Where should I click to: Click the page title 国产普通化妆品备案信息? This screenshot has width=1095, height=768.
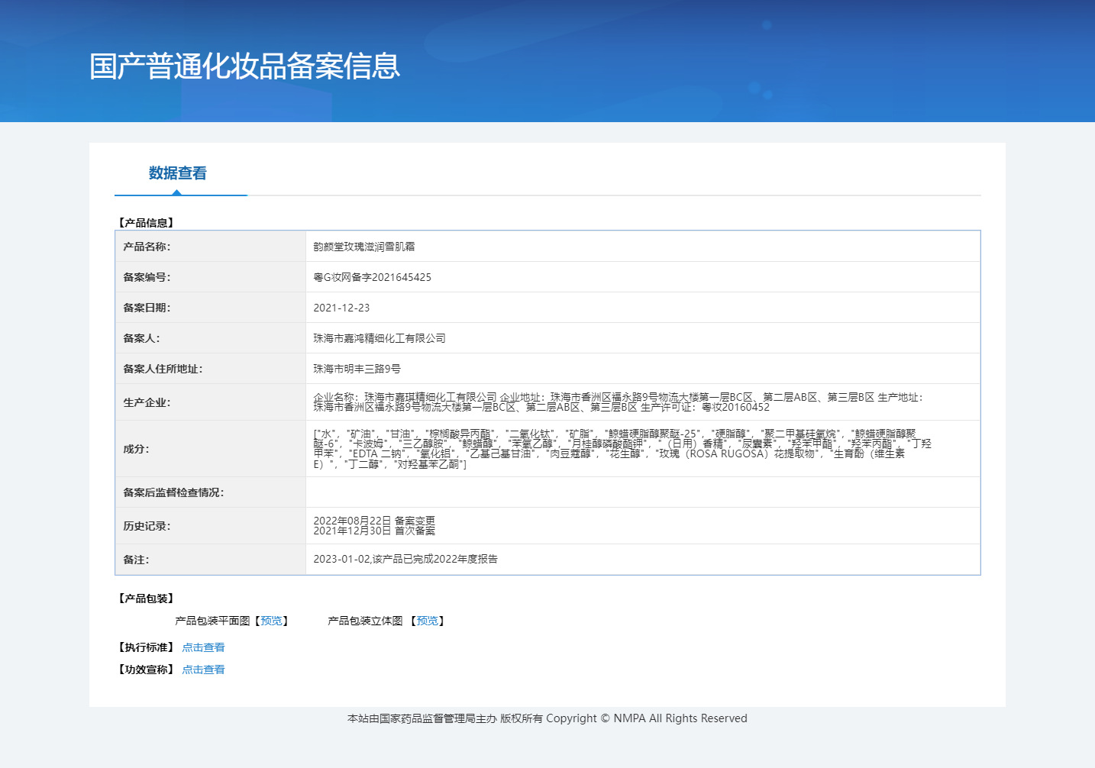(x=245, y=66)
